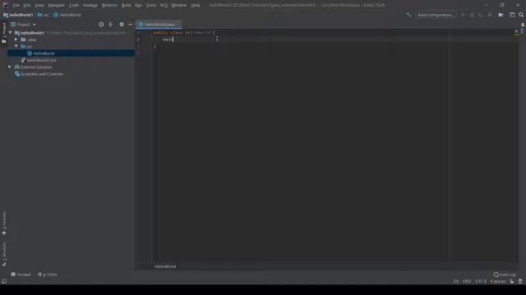The image size is (526, 295).
Task: Open the Code menu
Action: (x=74, y=5)
